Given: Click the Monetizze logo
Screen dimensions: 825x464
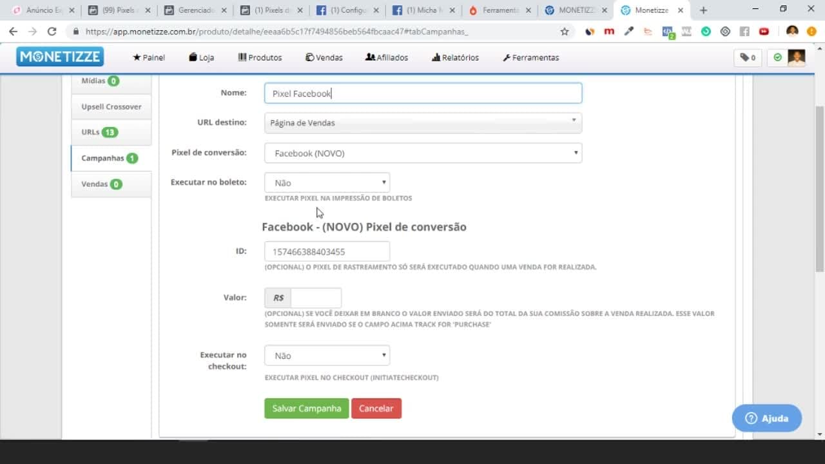Looking at the screenshot, I should pyautogui.click(x=60, y=57).
